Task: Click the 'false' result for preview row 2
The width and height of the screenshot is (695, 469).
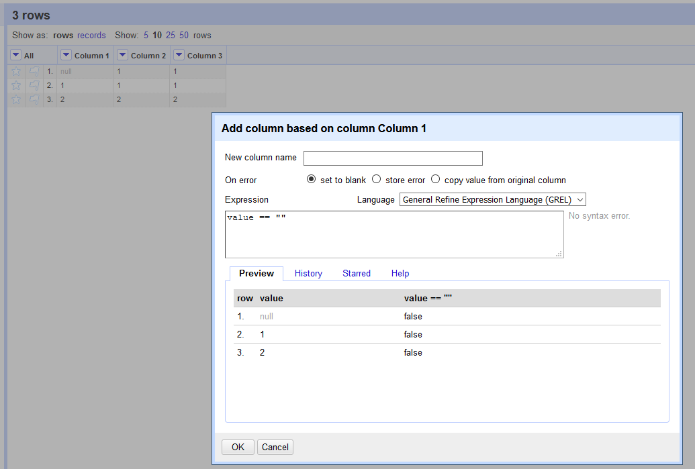Action: pos(413,334)
